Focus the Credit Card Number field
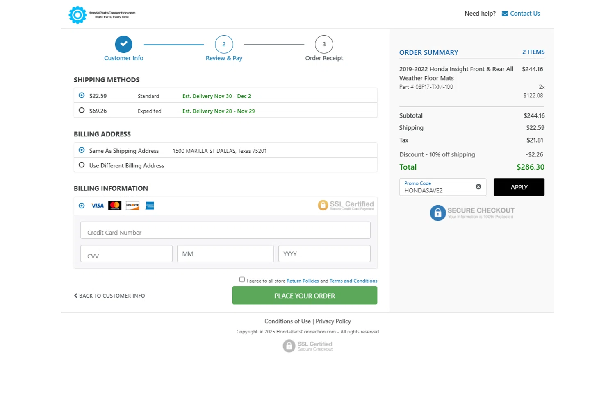 click(x=225, y=230)
